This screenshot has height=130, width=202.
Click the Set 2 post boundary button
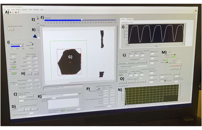click(x=36, y=73)
